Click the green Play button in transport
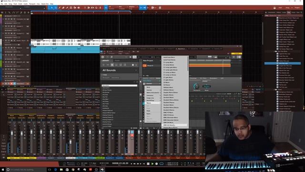305x172 pixels. [x=152, y=164]
